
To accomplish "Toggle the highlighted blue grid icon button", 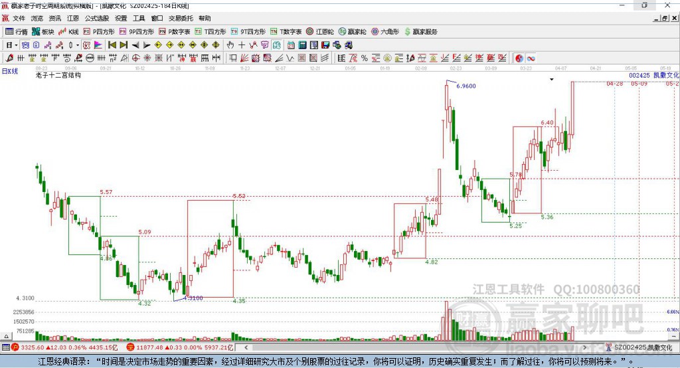I will [25, 45].
